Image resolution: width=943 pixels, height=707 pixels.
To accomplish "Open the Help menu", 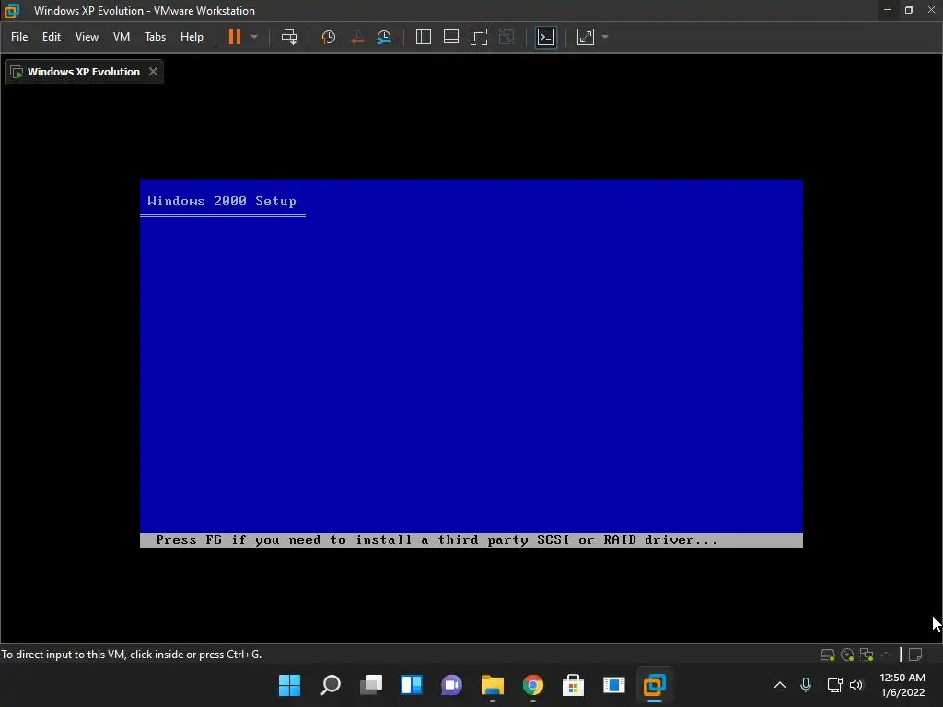I will coord(192,37).
